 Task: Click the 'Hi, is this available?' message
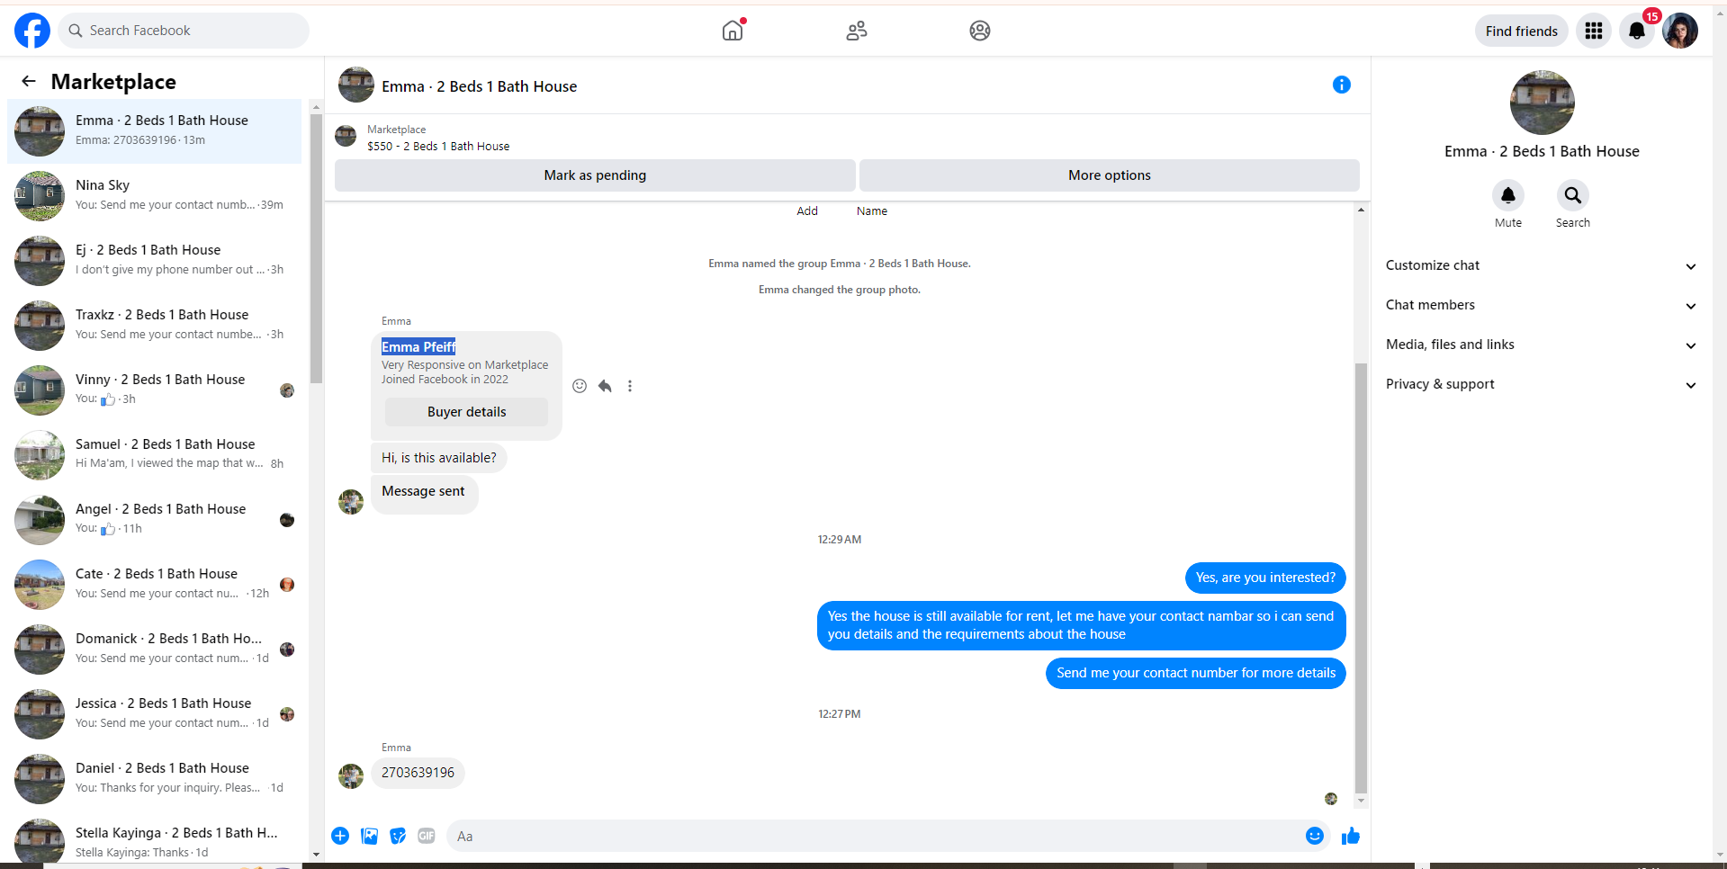(439, 458)
